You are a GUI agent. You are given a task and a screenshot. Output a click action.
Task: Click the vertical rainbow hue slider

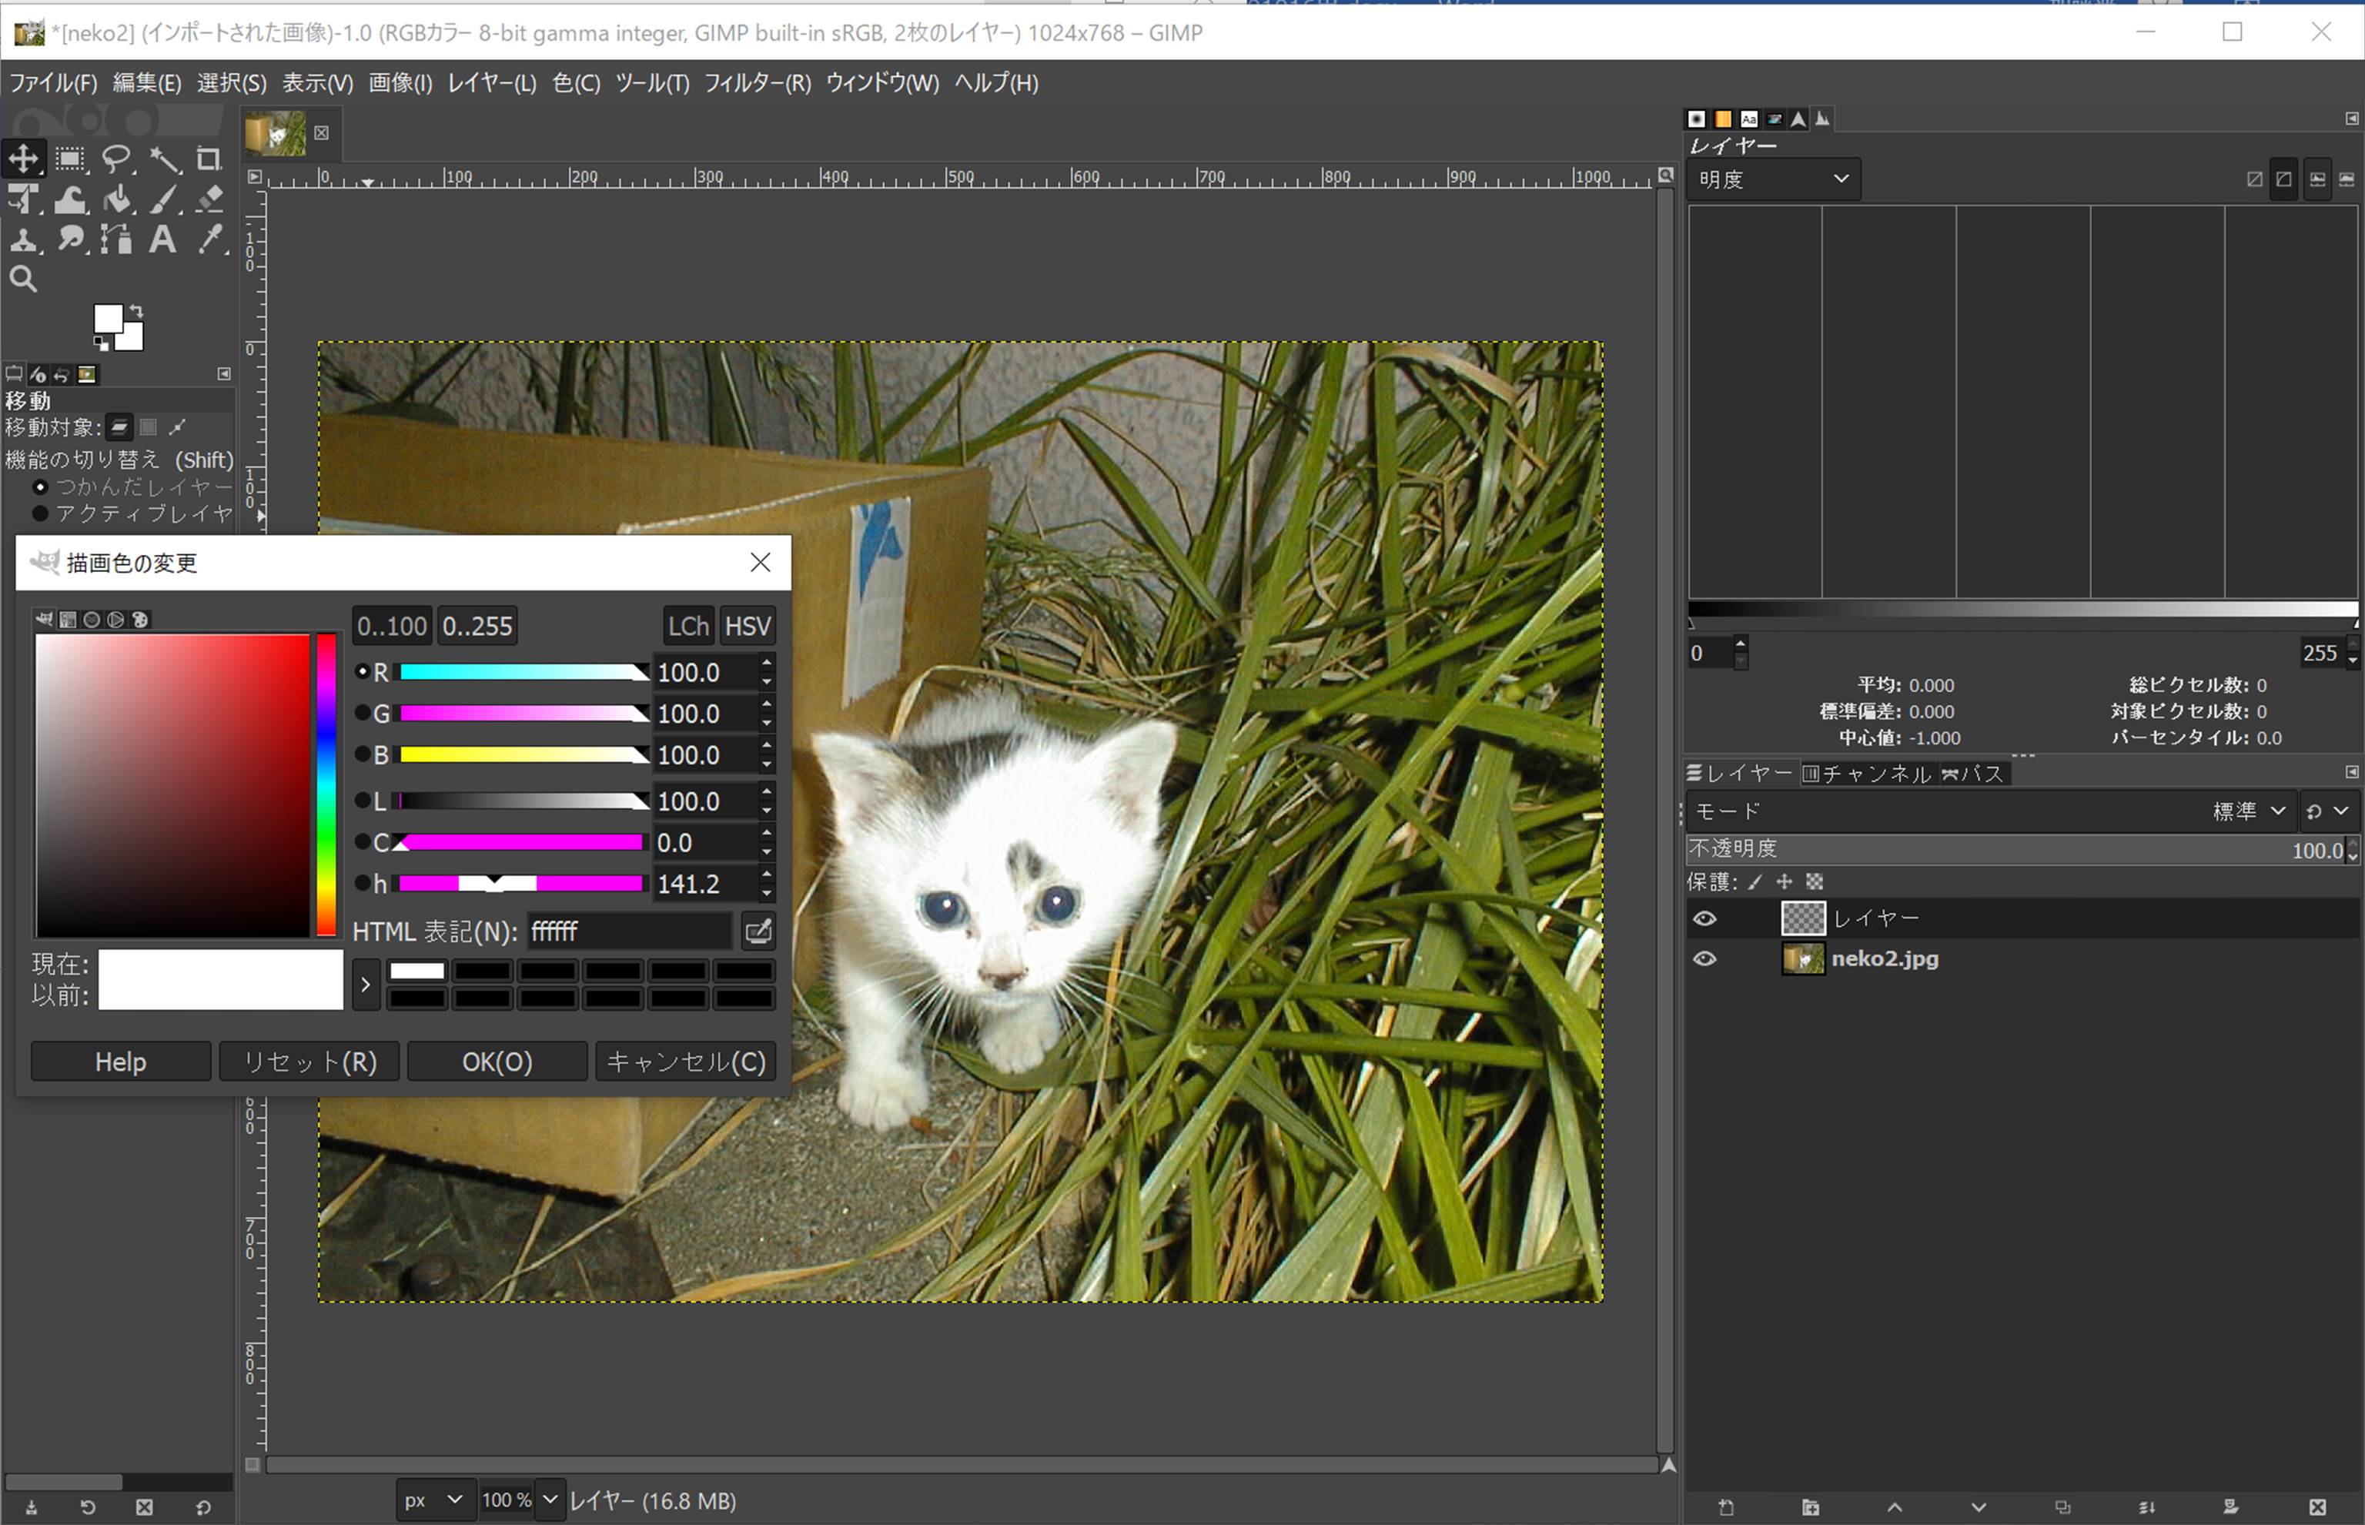pyautogui.click(x=326, y=784)
